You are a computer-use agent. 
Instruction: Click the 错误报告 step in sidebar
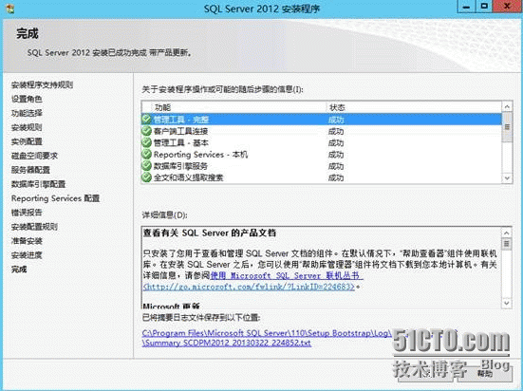pos(27,213)
